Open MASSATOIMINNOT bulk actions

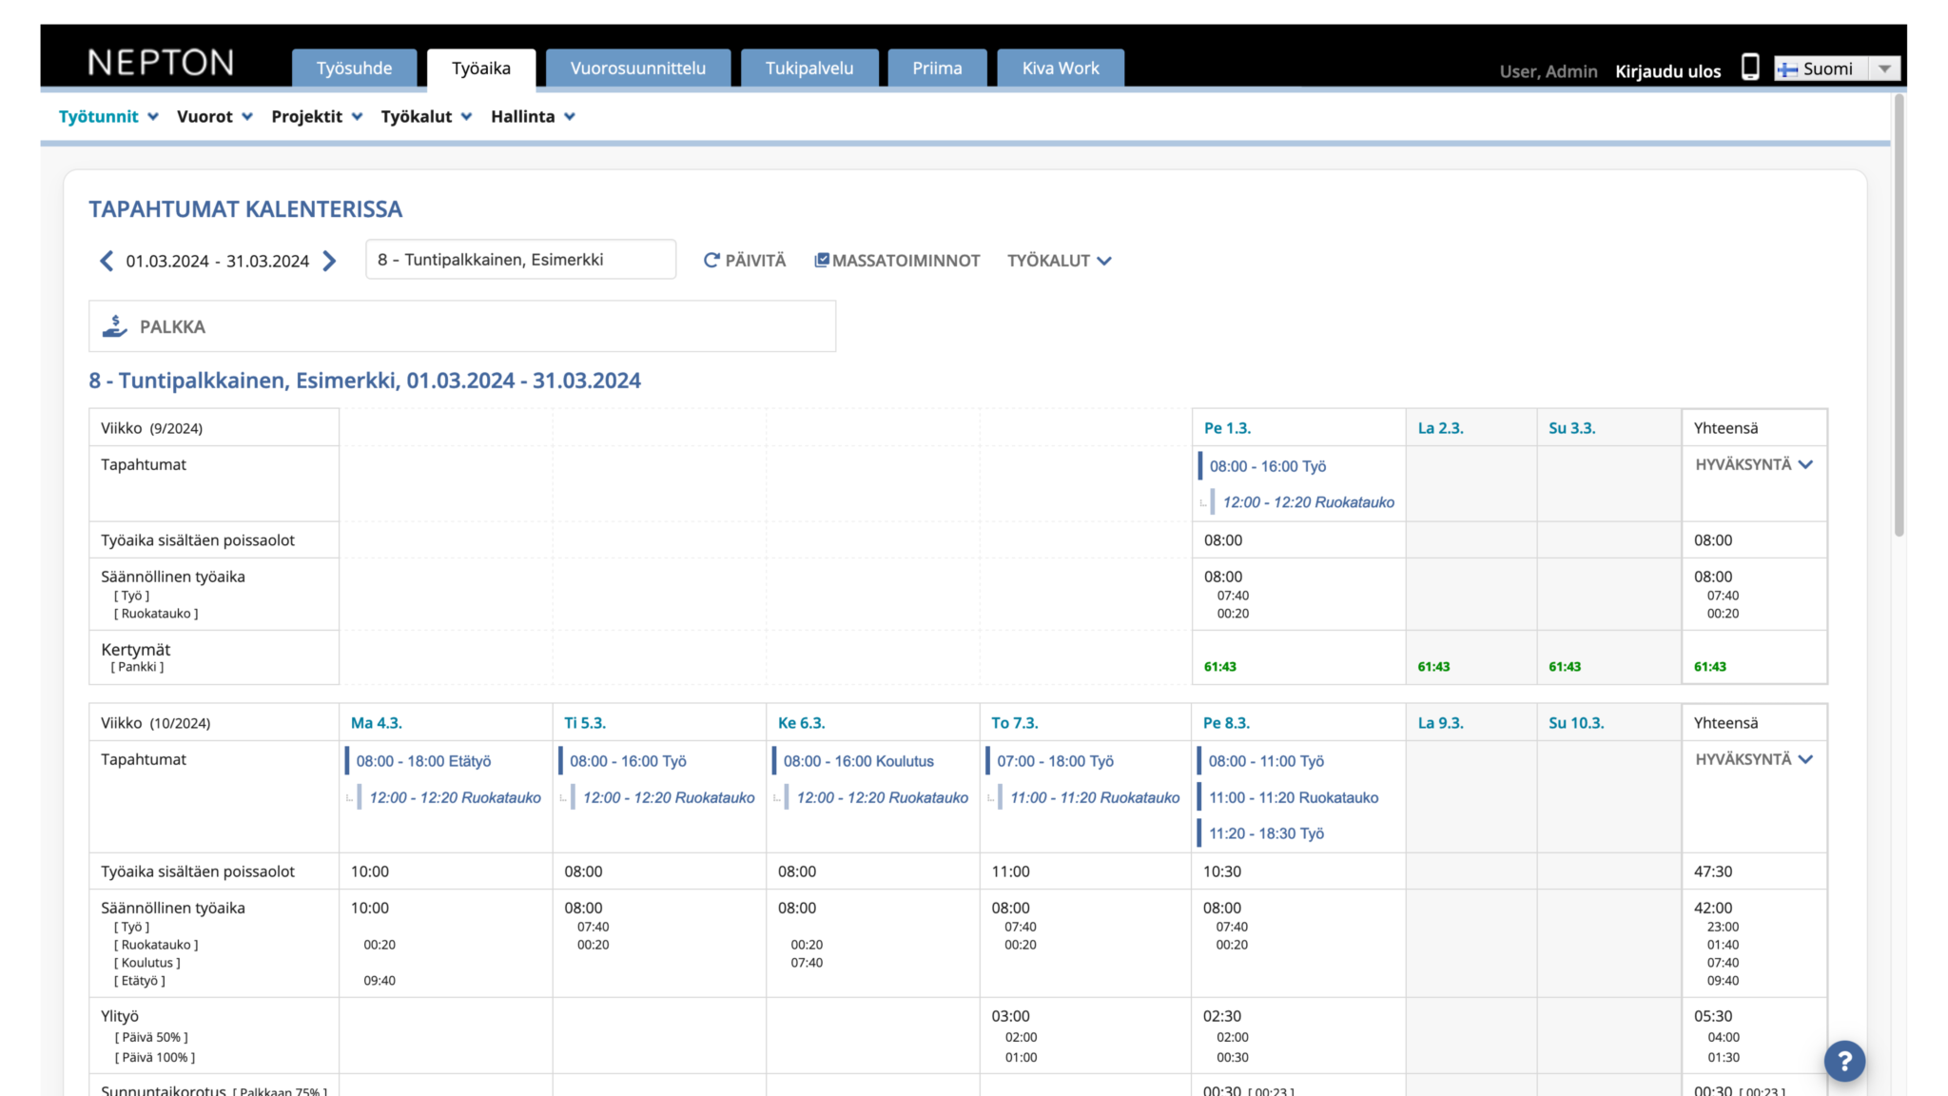897,261
